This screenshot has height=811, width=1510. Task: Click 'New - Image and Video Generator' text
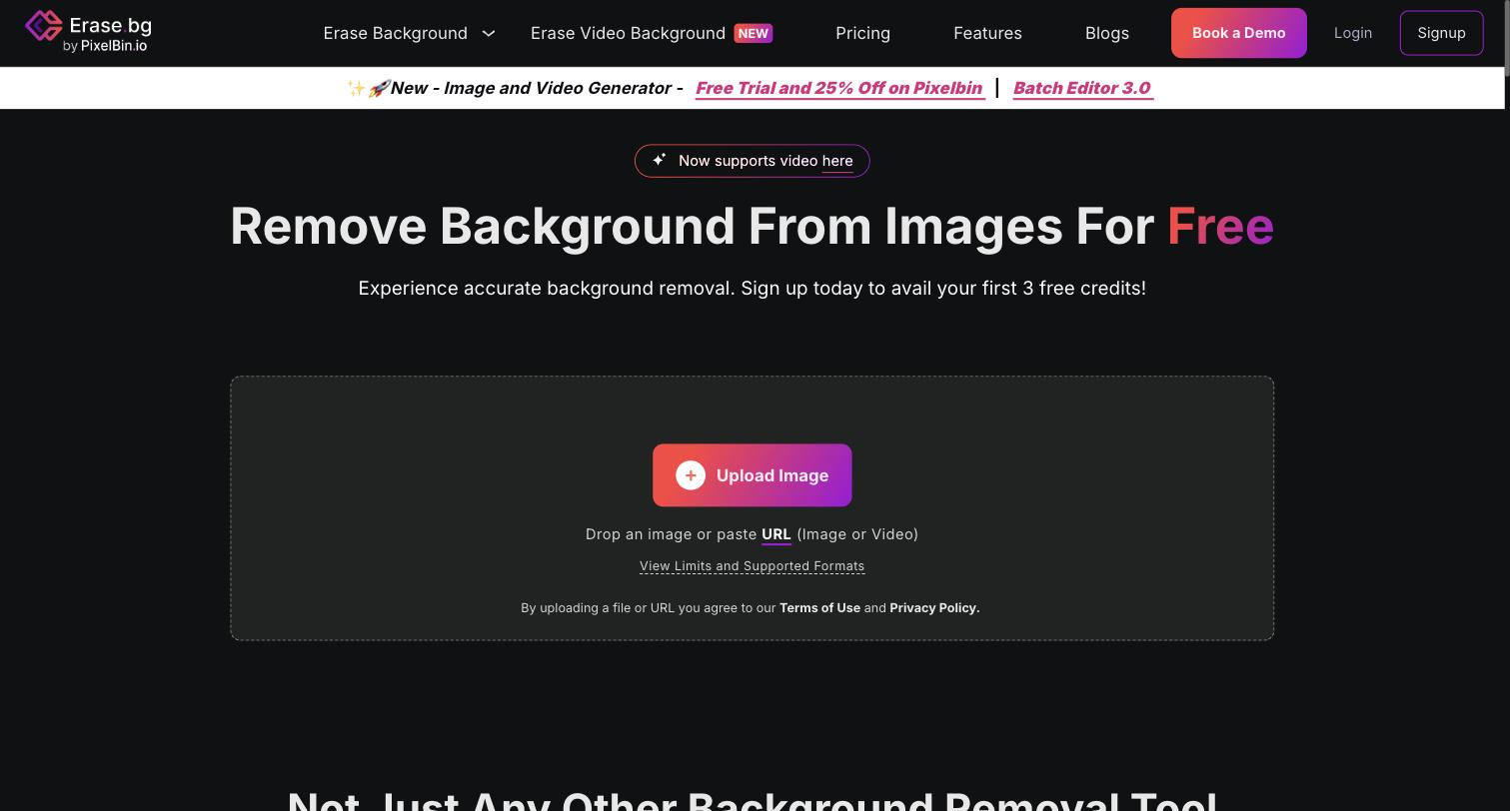click(537, 88)
